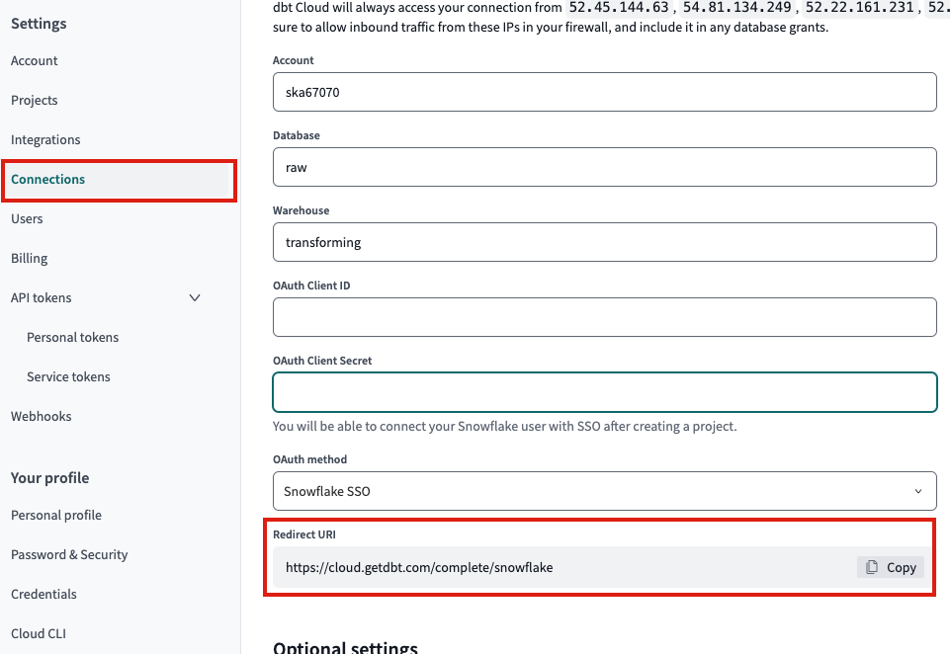Select Service tokens under API tokens

68,377
